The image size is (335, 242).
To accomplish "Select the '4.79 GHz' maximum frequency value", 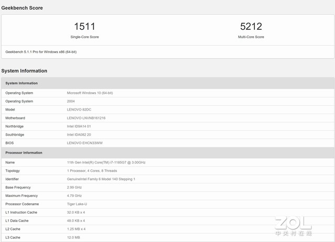I will coord(74,196).
